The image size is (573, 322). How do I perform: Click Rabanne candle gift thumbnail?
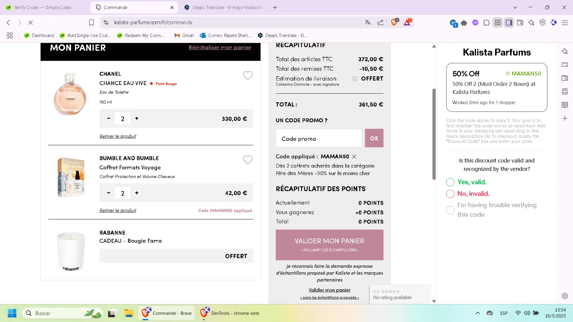point(71,251)
